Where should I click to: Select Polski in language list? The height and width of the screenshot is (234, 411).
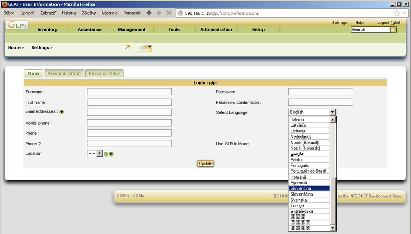tap(309, 160)
